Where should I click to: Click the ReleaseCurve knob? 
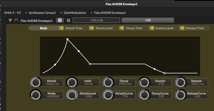point(180,95)
